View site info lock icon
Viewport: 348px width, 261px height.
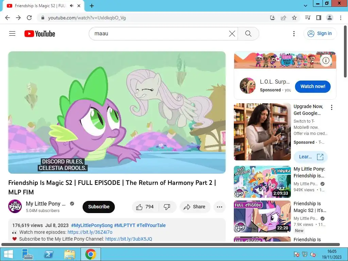pyautogui.click(x=43, y=18)
